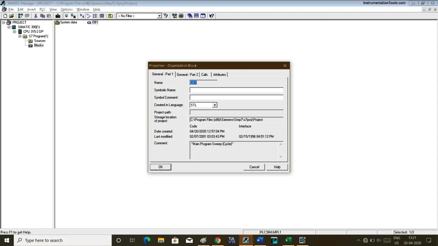Switch to List view icon
The width and height of the screenshot is (438, 246).
(95, 16)
